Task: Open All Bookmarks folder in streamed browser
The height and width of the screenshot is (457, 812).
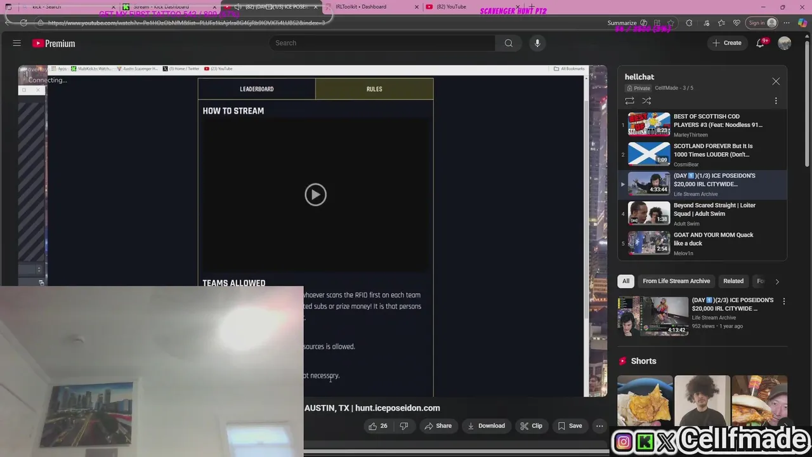Action: [x=569, y=69]
